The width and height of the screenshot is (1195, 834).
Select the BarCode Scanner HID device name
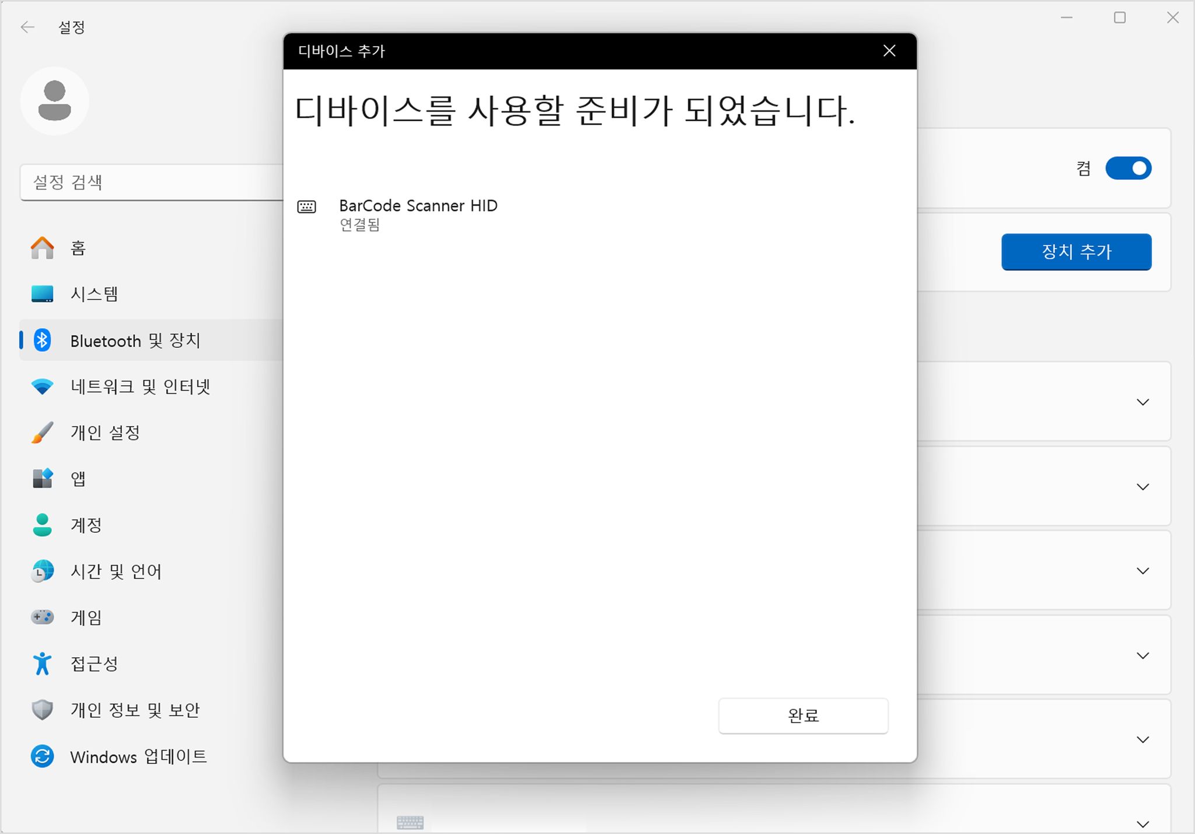coord(418,205)
